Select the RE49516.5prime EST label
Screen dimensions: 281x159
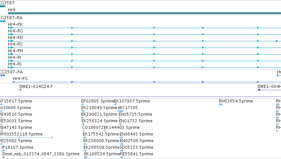tap(16, 114)
